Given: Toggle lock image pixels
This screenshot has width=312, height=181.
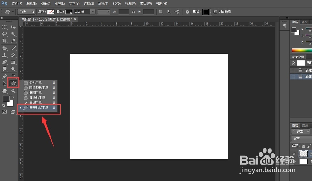Looking at the screenshot, I should [x=309, y=146].
